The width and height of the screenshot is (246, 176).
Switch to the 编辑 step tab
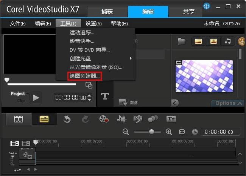point(148,12)
